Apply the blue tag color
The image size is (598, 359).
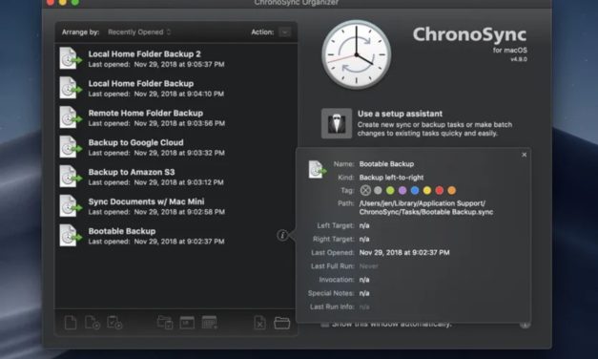pos(415,190)
